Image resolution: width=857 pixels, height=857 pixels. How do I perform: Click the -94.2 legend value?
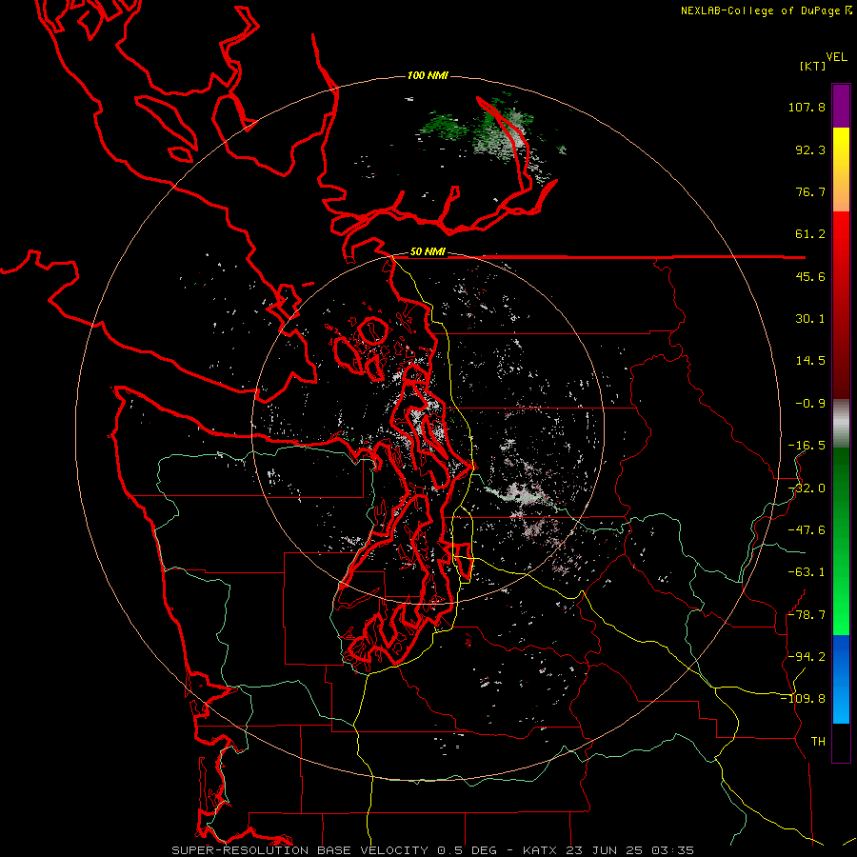click(x=807, y=657)
